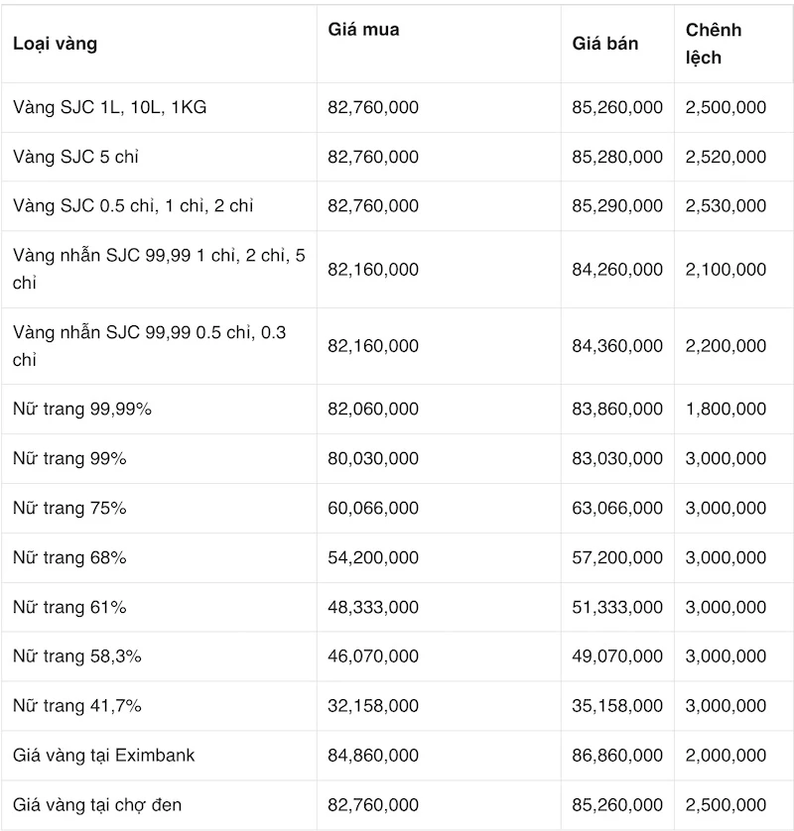The height and width of the screenshot is (831, 794).
Task: Click selling price 57,200,000 for Nữ trang 68%
Action: coord(617,557)
